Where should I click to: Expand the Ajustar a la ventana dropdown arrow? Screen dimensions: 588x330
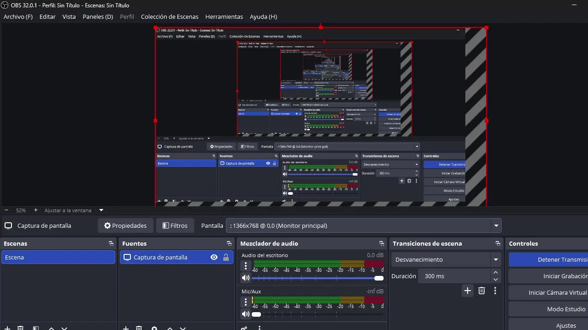[x=101, y=210]
